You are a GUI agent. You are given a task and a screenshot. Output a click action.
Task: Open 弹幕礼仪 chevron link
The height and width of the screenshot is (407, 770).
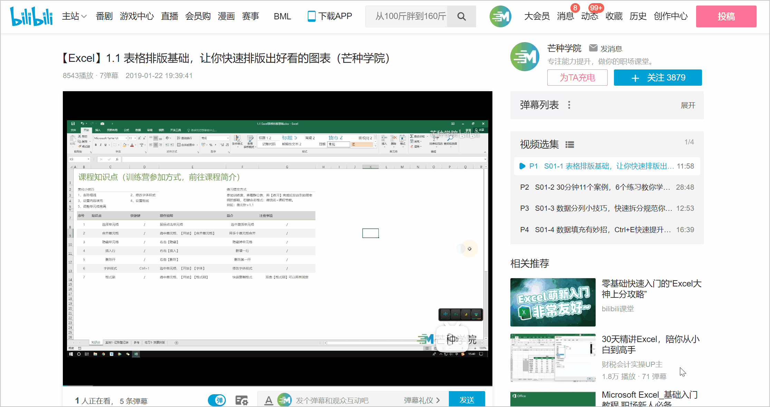(422, 400)
